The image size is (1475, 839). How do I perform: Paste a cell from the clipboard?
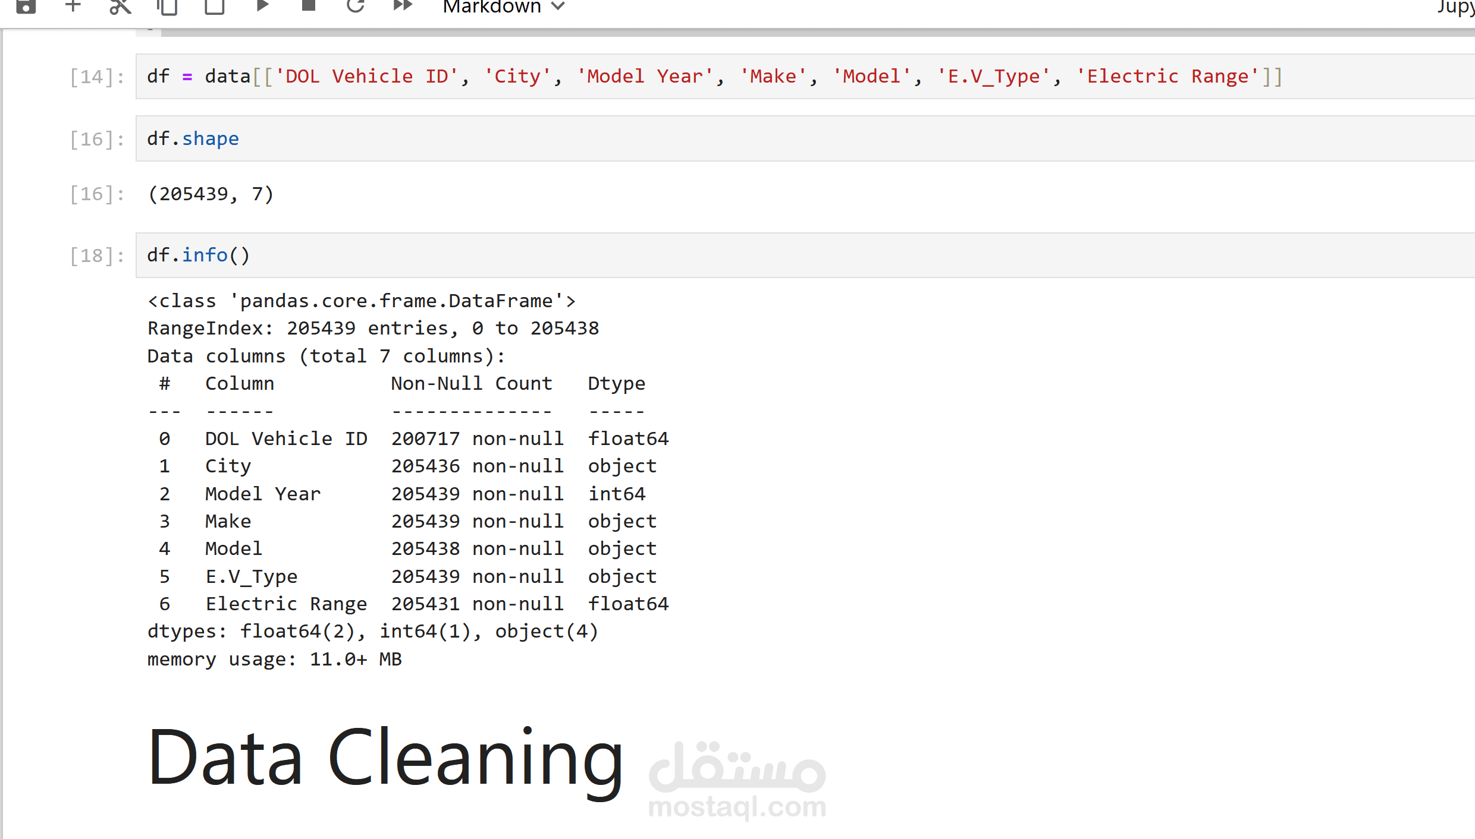(214, 6)
